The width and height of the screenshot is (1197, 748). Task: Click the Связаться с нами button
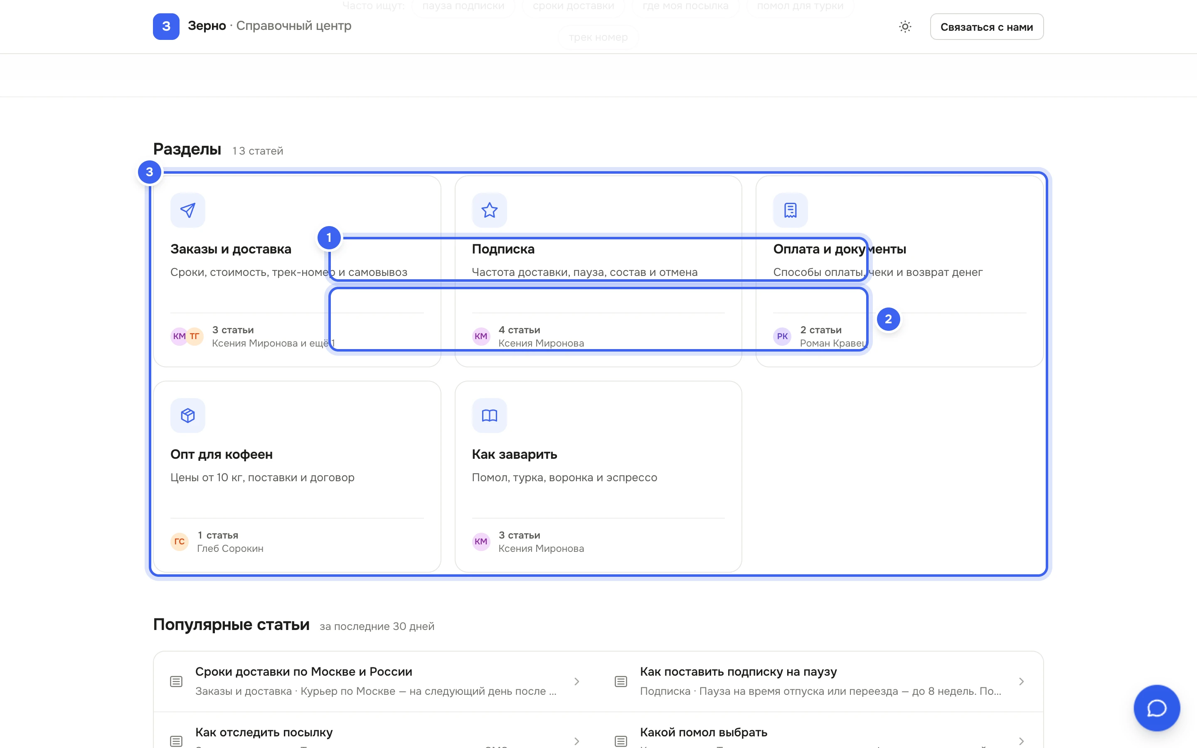click(x=986, y=27)
